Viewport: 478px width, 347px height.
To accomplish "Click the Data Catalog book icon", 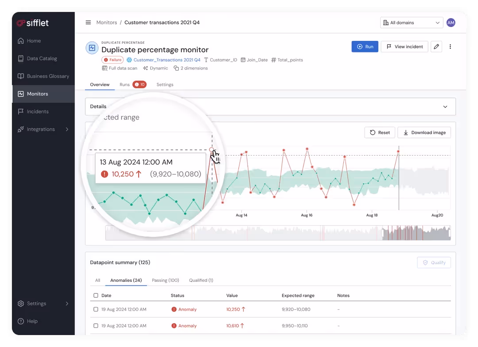I will click(21, 58).
